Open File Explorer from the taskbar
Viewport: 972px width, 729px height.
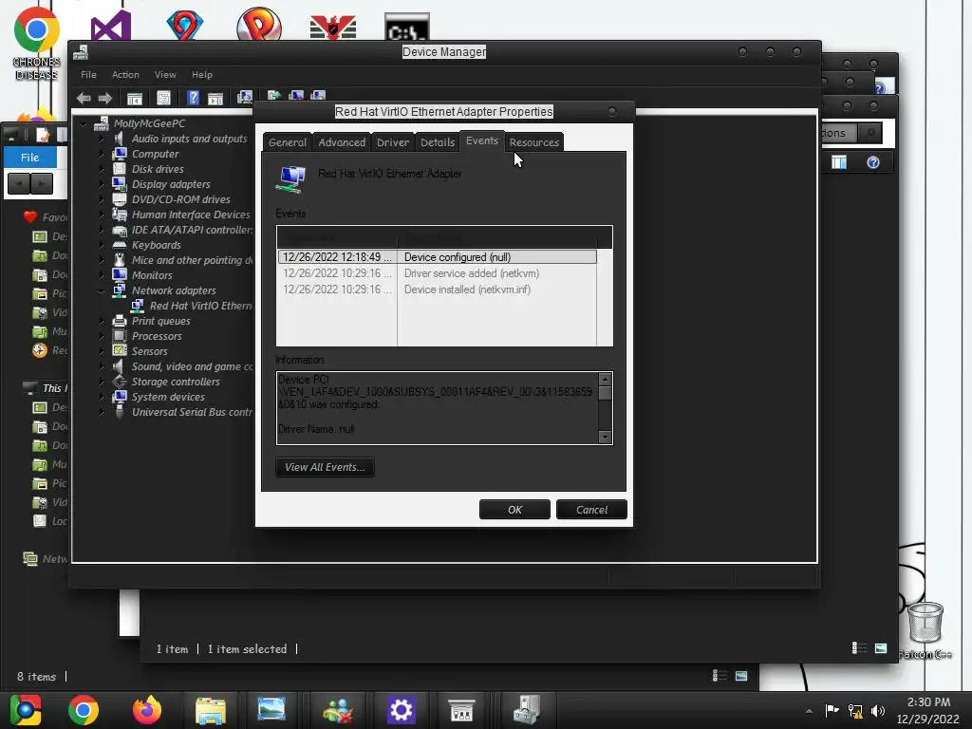click(x=211, y=710)
